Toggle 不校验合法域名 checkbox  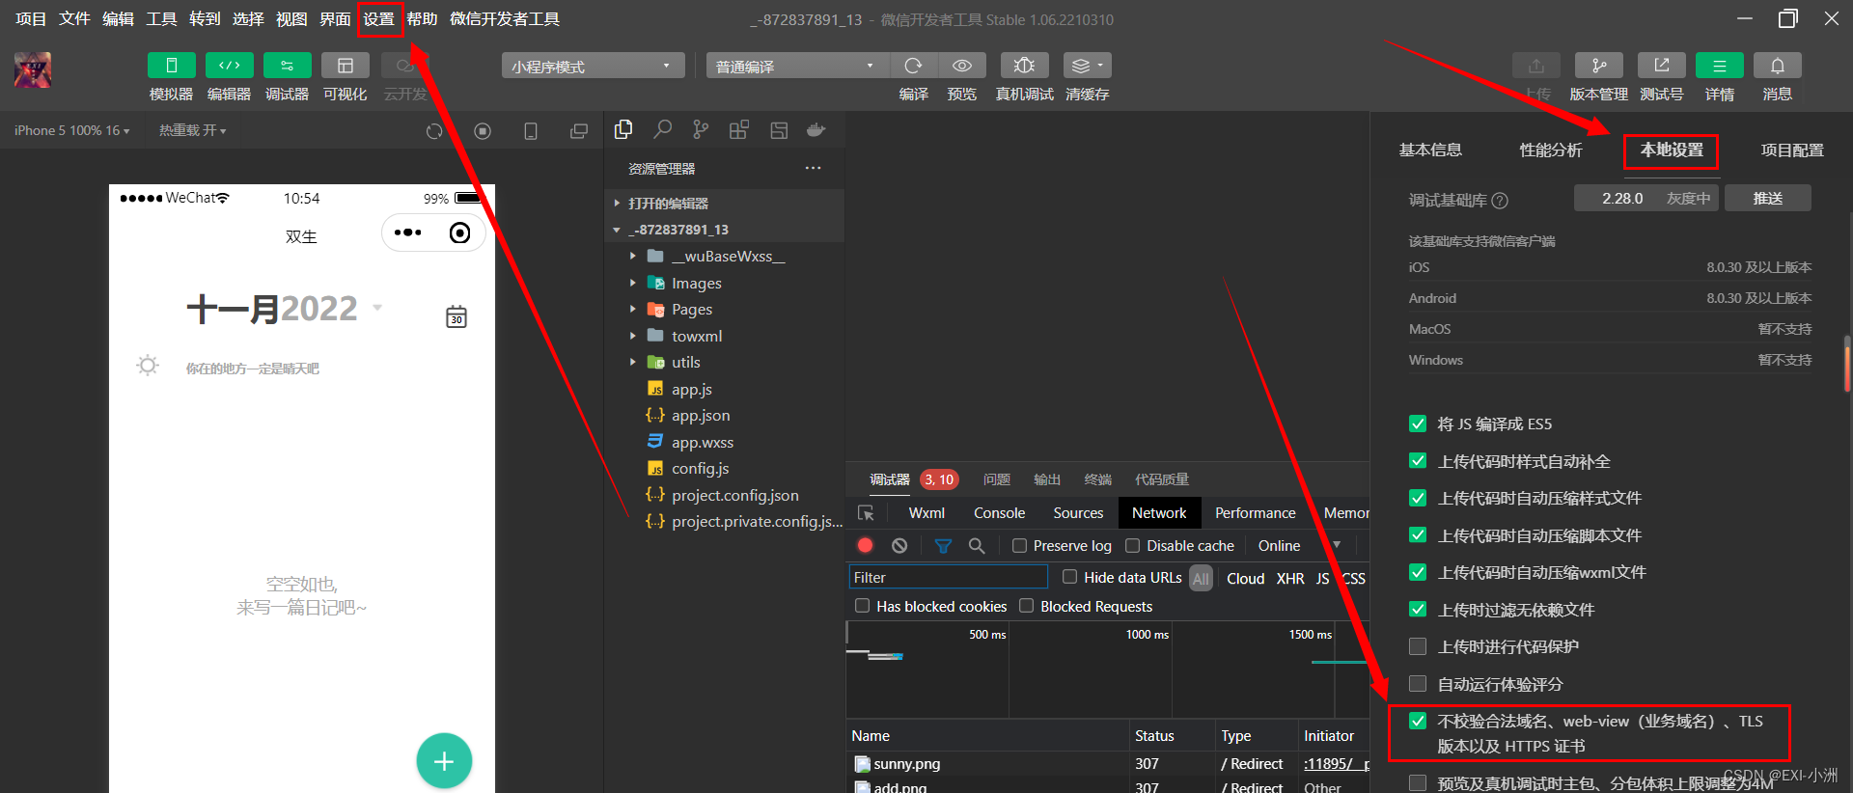(x=1418, y=721)
